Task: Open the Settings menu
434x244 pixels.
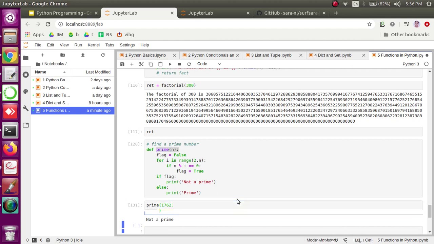Action: pyautogui.click(x=127, y=45)
